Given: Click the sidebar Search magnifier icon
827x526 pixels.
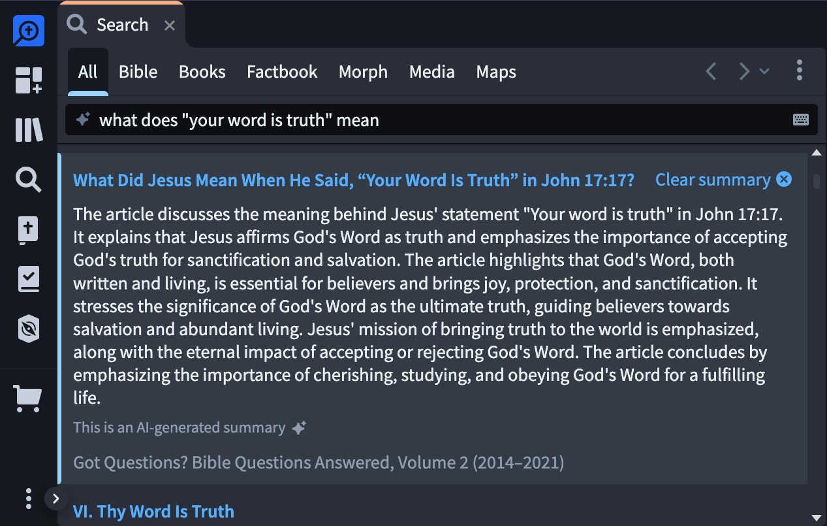Looking at the screenshot, I should [x=28, y=179].
